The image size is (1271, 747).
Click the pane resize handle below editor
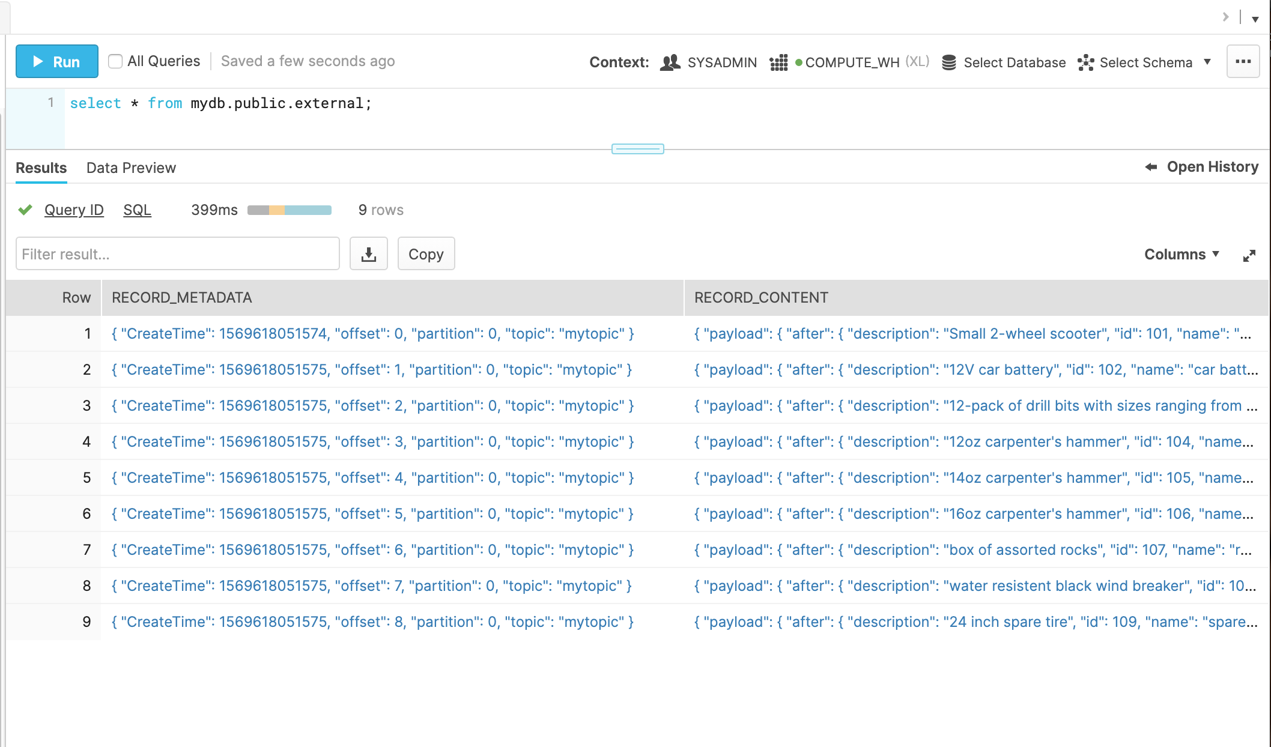click(x=638, y=149)
